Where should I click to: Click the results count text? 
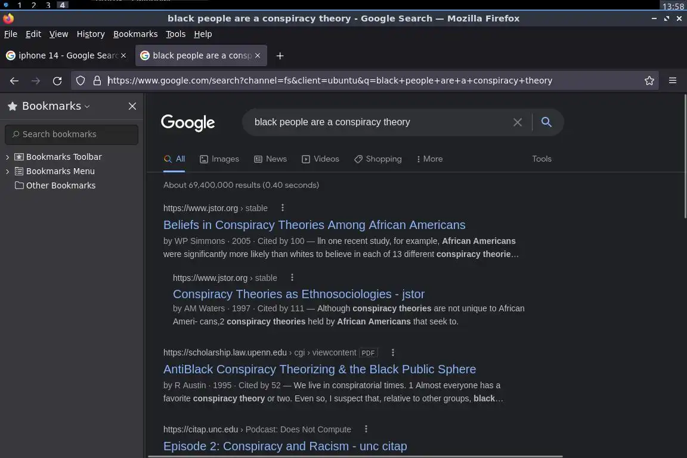click(241, 185)
